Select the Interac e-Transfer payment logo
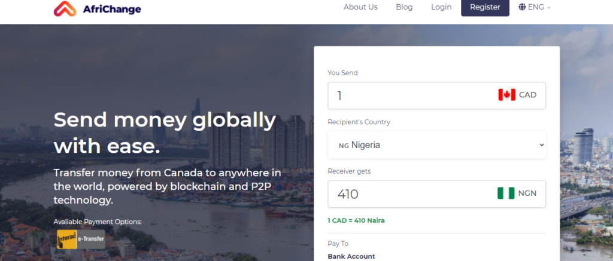Viewport: 613px width, 261px height. point(81,239)
